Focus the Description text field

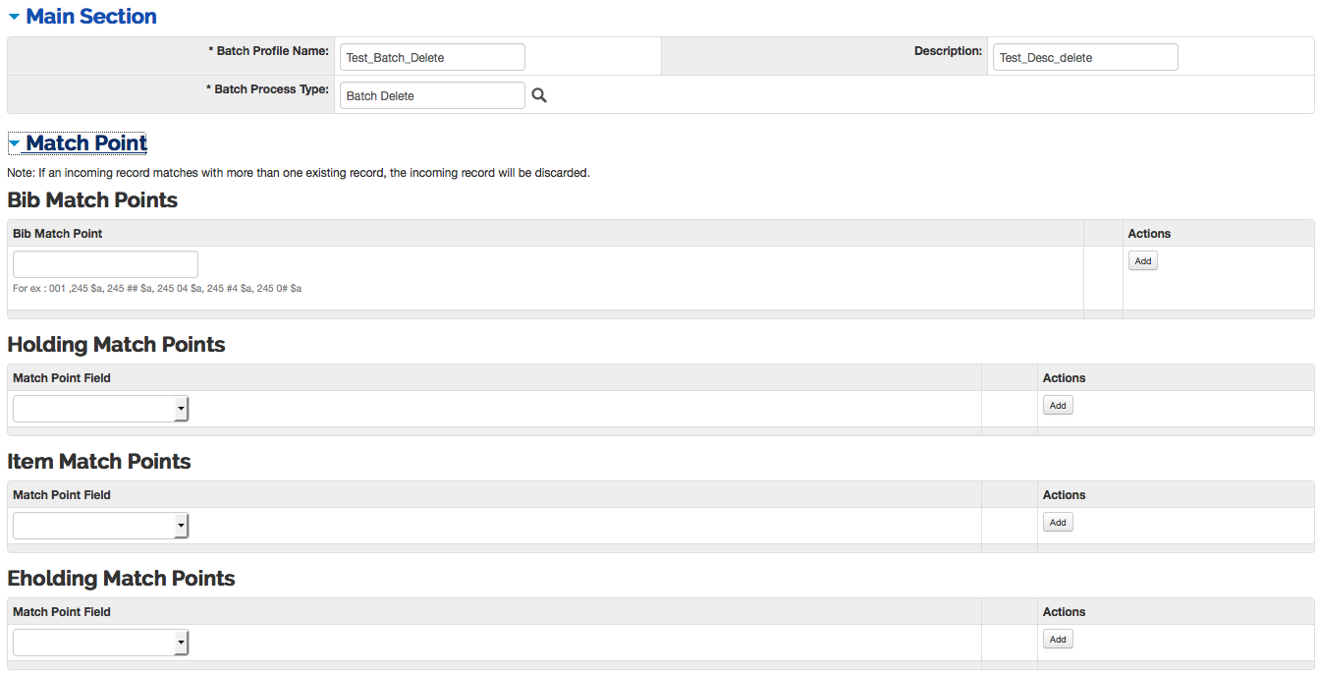(x=1084, y=57)
